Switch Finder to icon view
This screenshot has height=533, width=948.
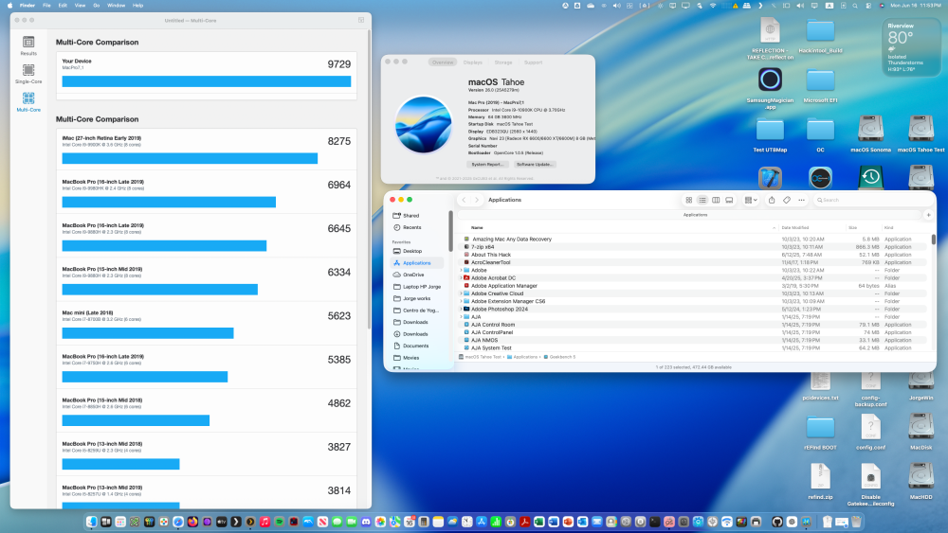pos(688,200)
